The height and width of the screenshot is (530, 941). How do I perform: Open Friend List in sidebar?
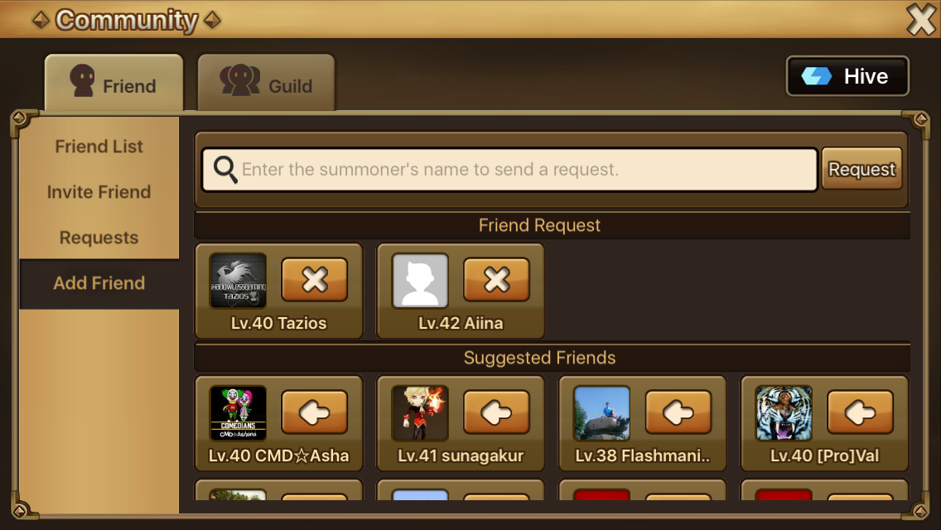[x=99, y=147]
